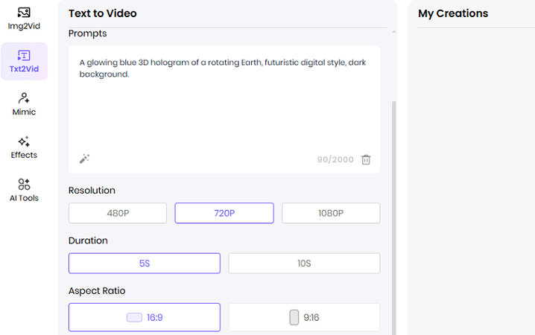535x335 pixels.
Task: Open the Effects section
Action: [24, 147]
